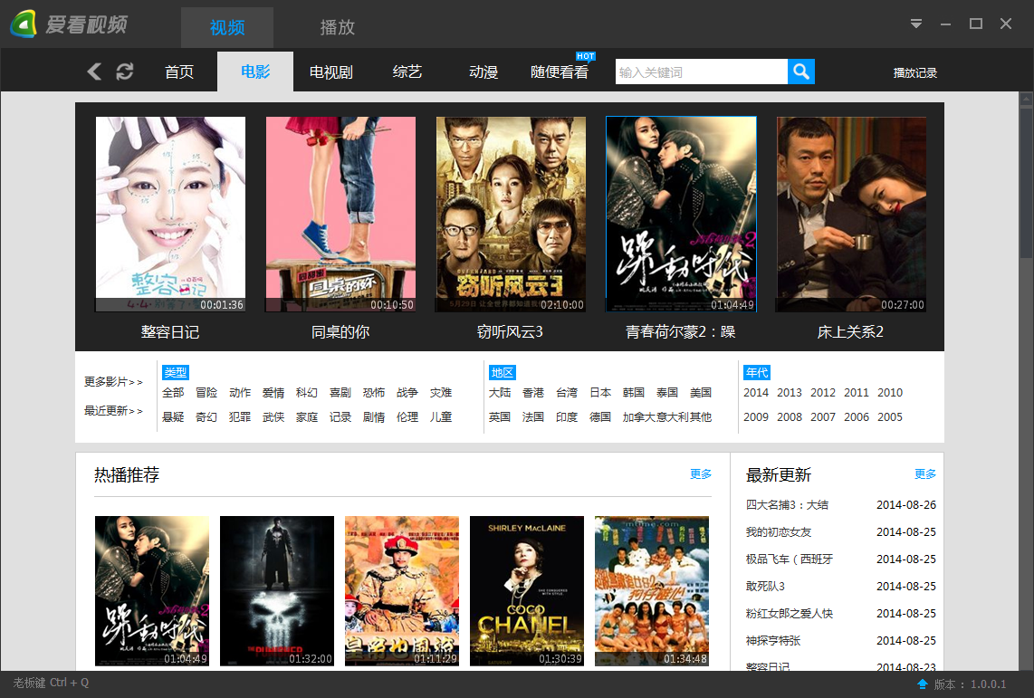The image size is (1034, 698).
Task: Switch to the 视频 tab
Action: 227,27
